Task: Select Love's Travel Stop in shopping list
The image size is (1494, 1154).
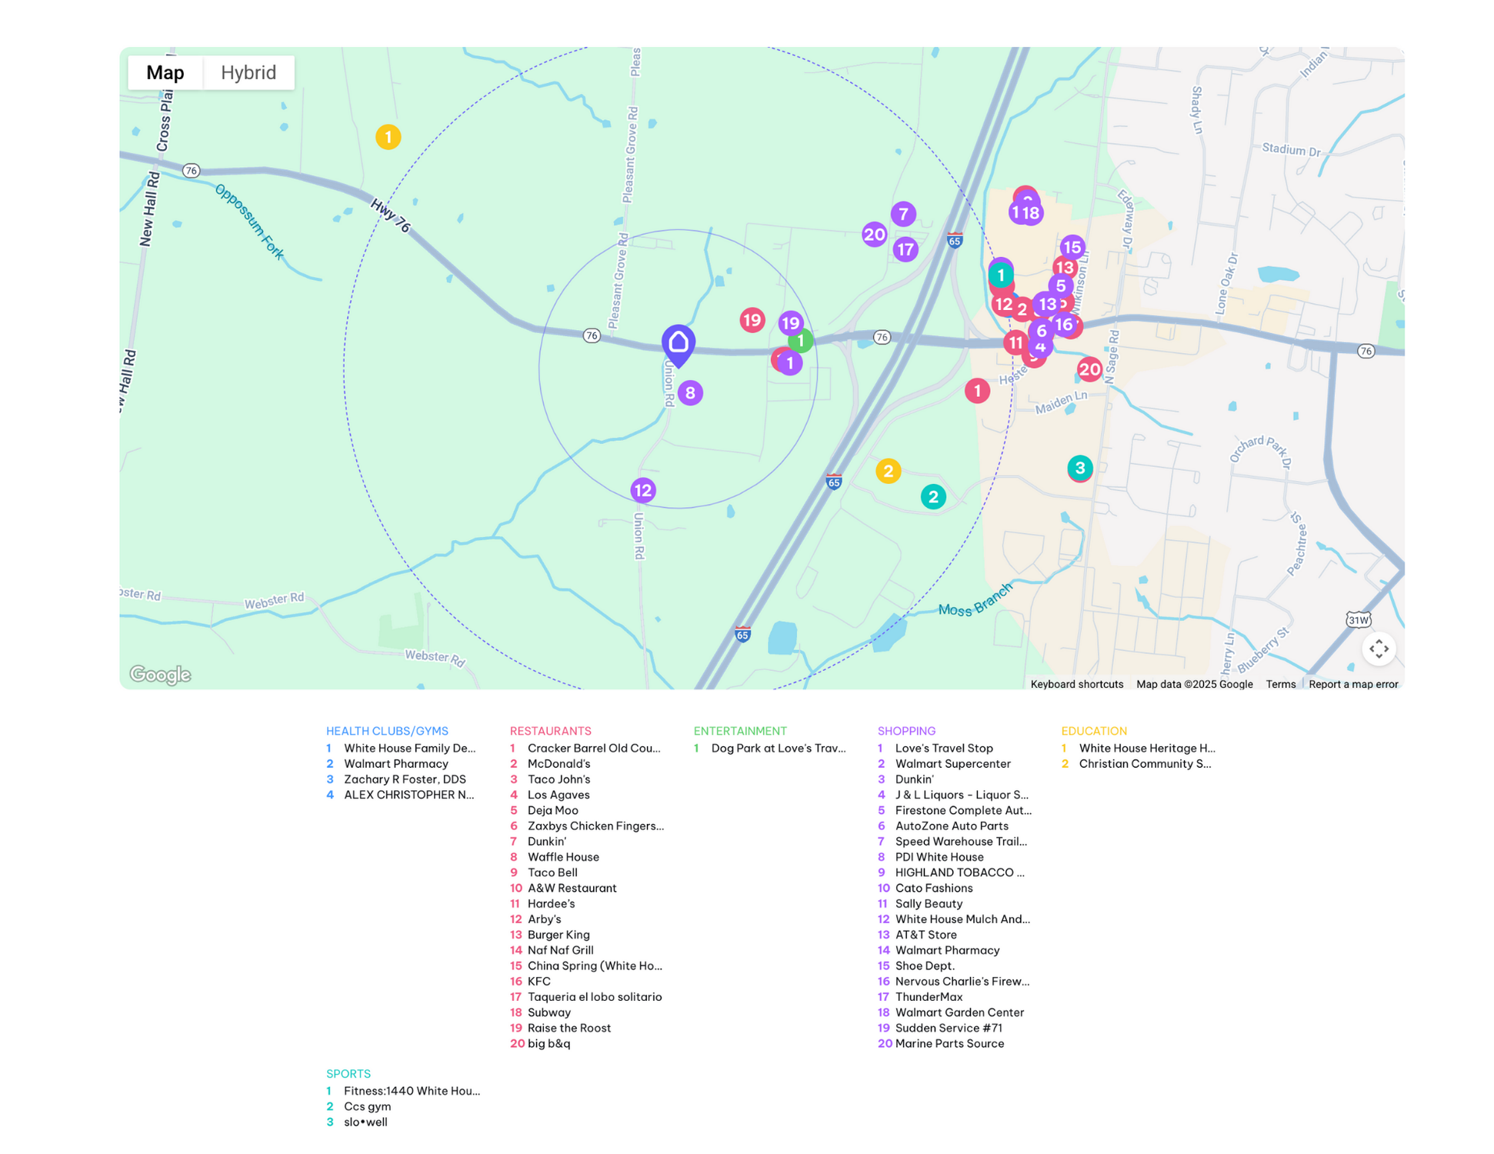Action: (x=943, y=748)
